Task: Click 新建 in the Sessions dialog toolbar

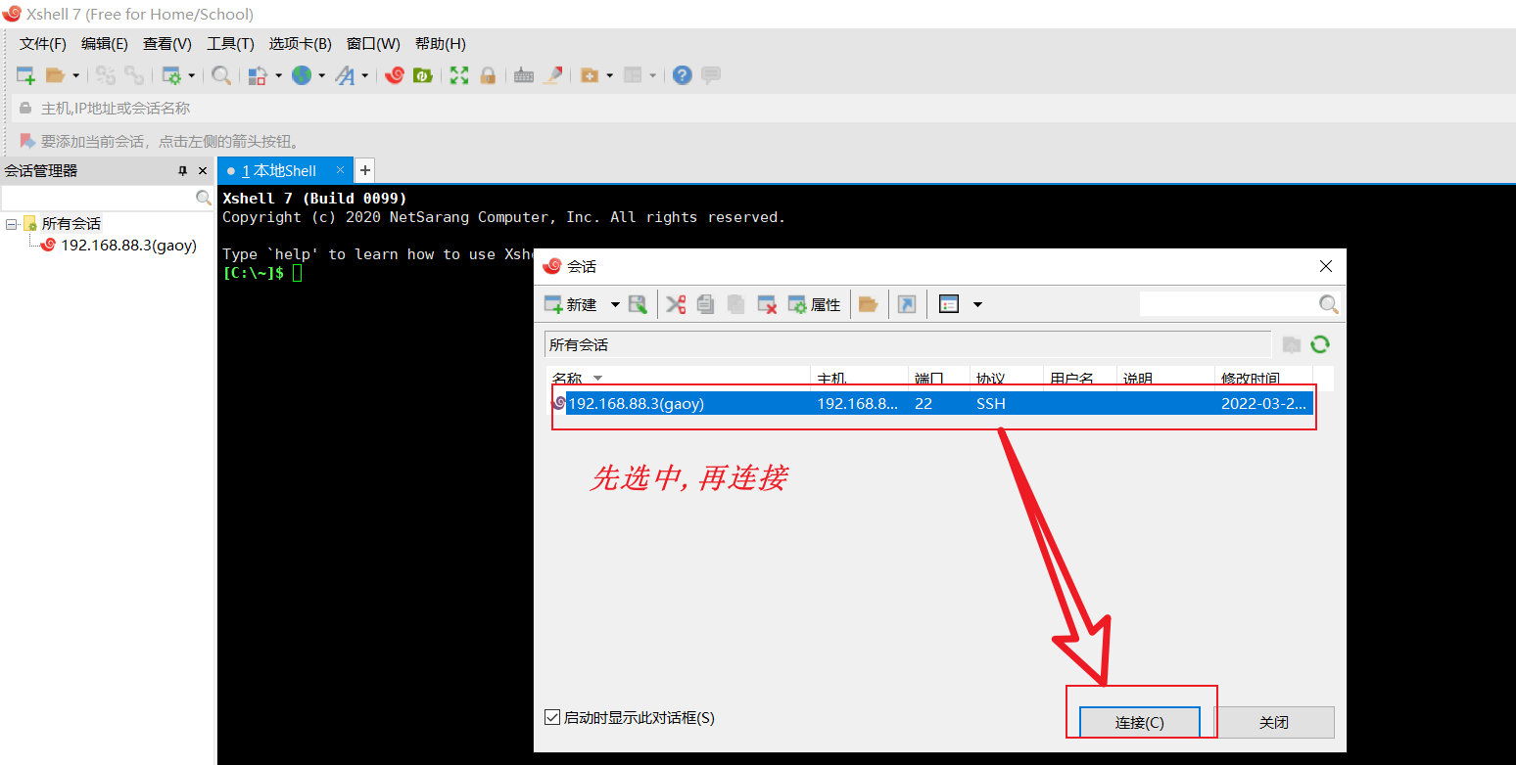Action: point(571,304)
